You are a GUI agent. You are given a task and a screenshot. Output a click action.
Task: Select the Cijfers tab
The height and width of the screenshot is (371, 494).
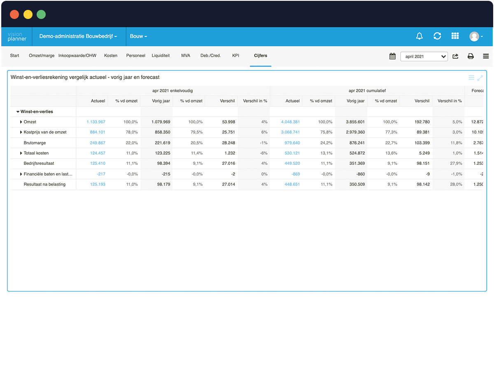point(261,55)
